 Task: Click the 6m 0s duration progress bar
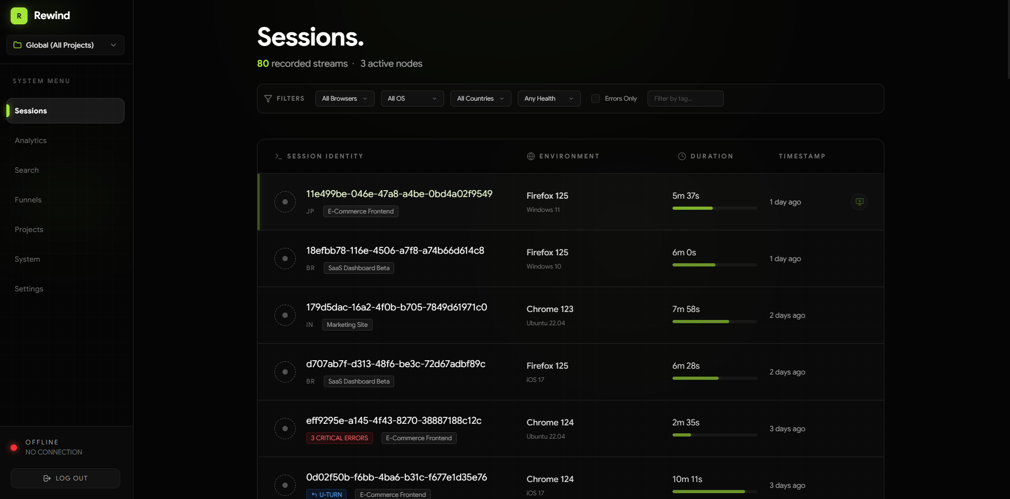(714, 265)
